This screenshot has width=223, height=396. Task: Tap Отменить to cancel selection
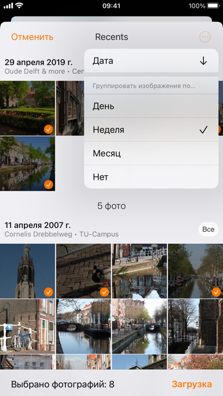(32, 37)
